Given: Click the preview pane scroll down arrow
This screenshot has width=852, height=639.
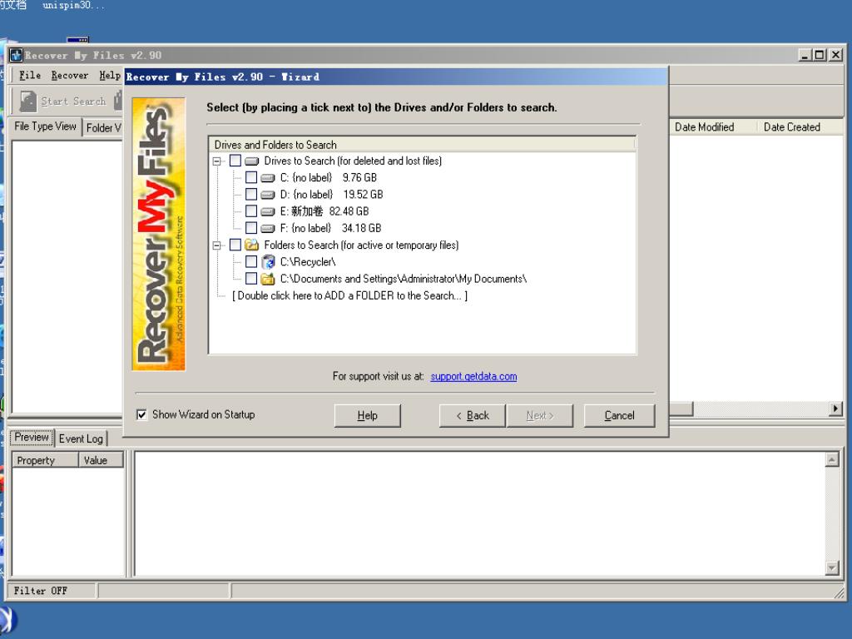Looking at the screenshot, I should click(832, 567).
